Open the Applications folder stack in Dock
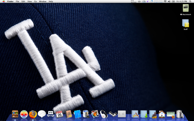Screen dimensions: 194x121 point(135,114)
